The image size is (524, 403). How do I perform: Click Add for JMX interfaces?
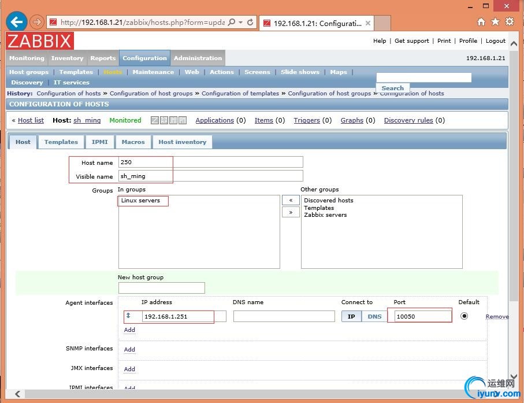tap(129, 369)
